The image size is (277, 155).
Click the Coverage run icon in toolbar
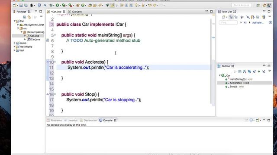[x=64, y=5]
